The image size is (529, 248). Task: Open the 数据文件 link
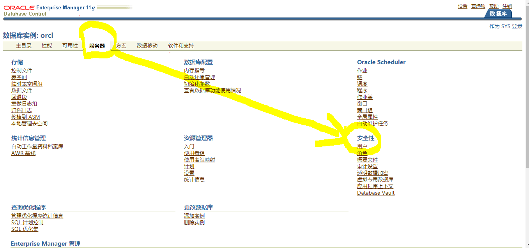click(22, 90)
